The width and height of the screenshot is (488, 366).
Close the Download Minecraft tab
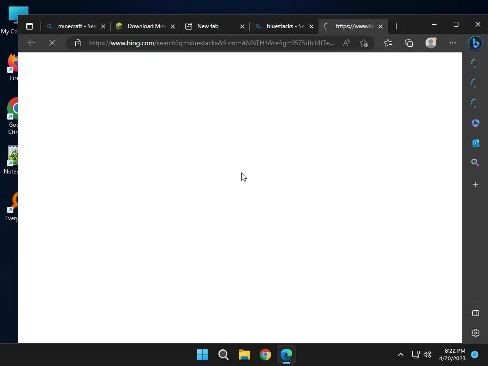(x=173, y=27)
